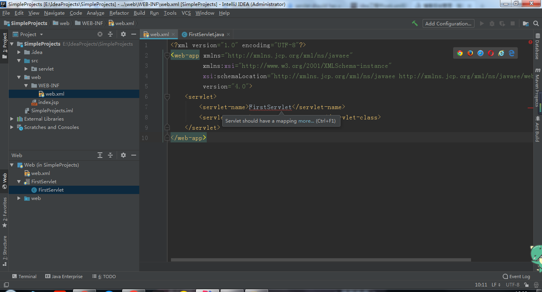Collapse all in Project panel header
Screen dimensions: 542x292
[x=110, y=34]
